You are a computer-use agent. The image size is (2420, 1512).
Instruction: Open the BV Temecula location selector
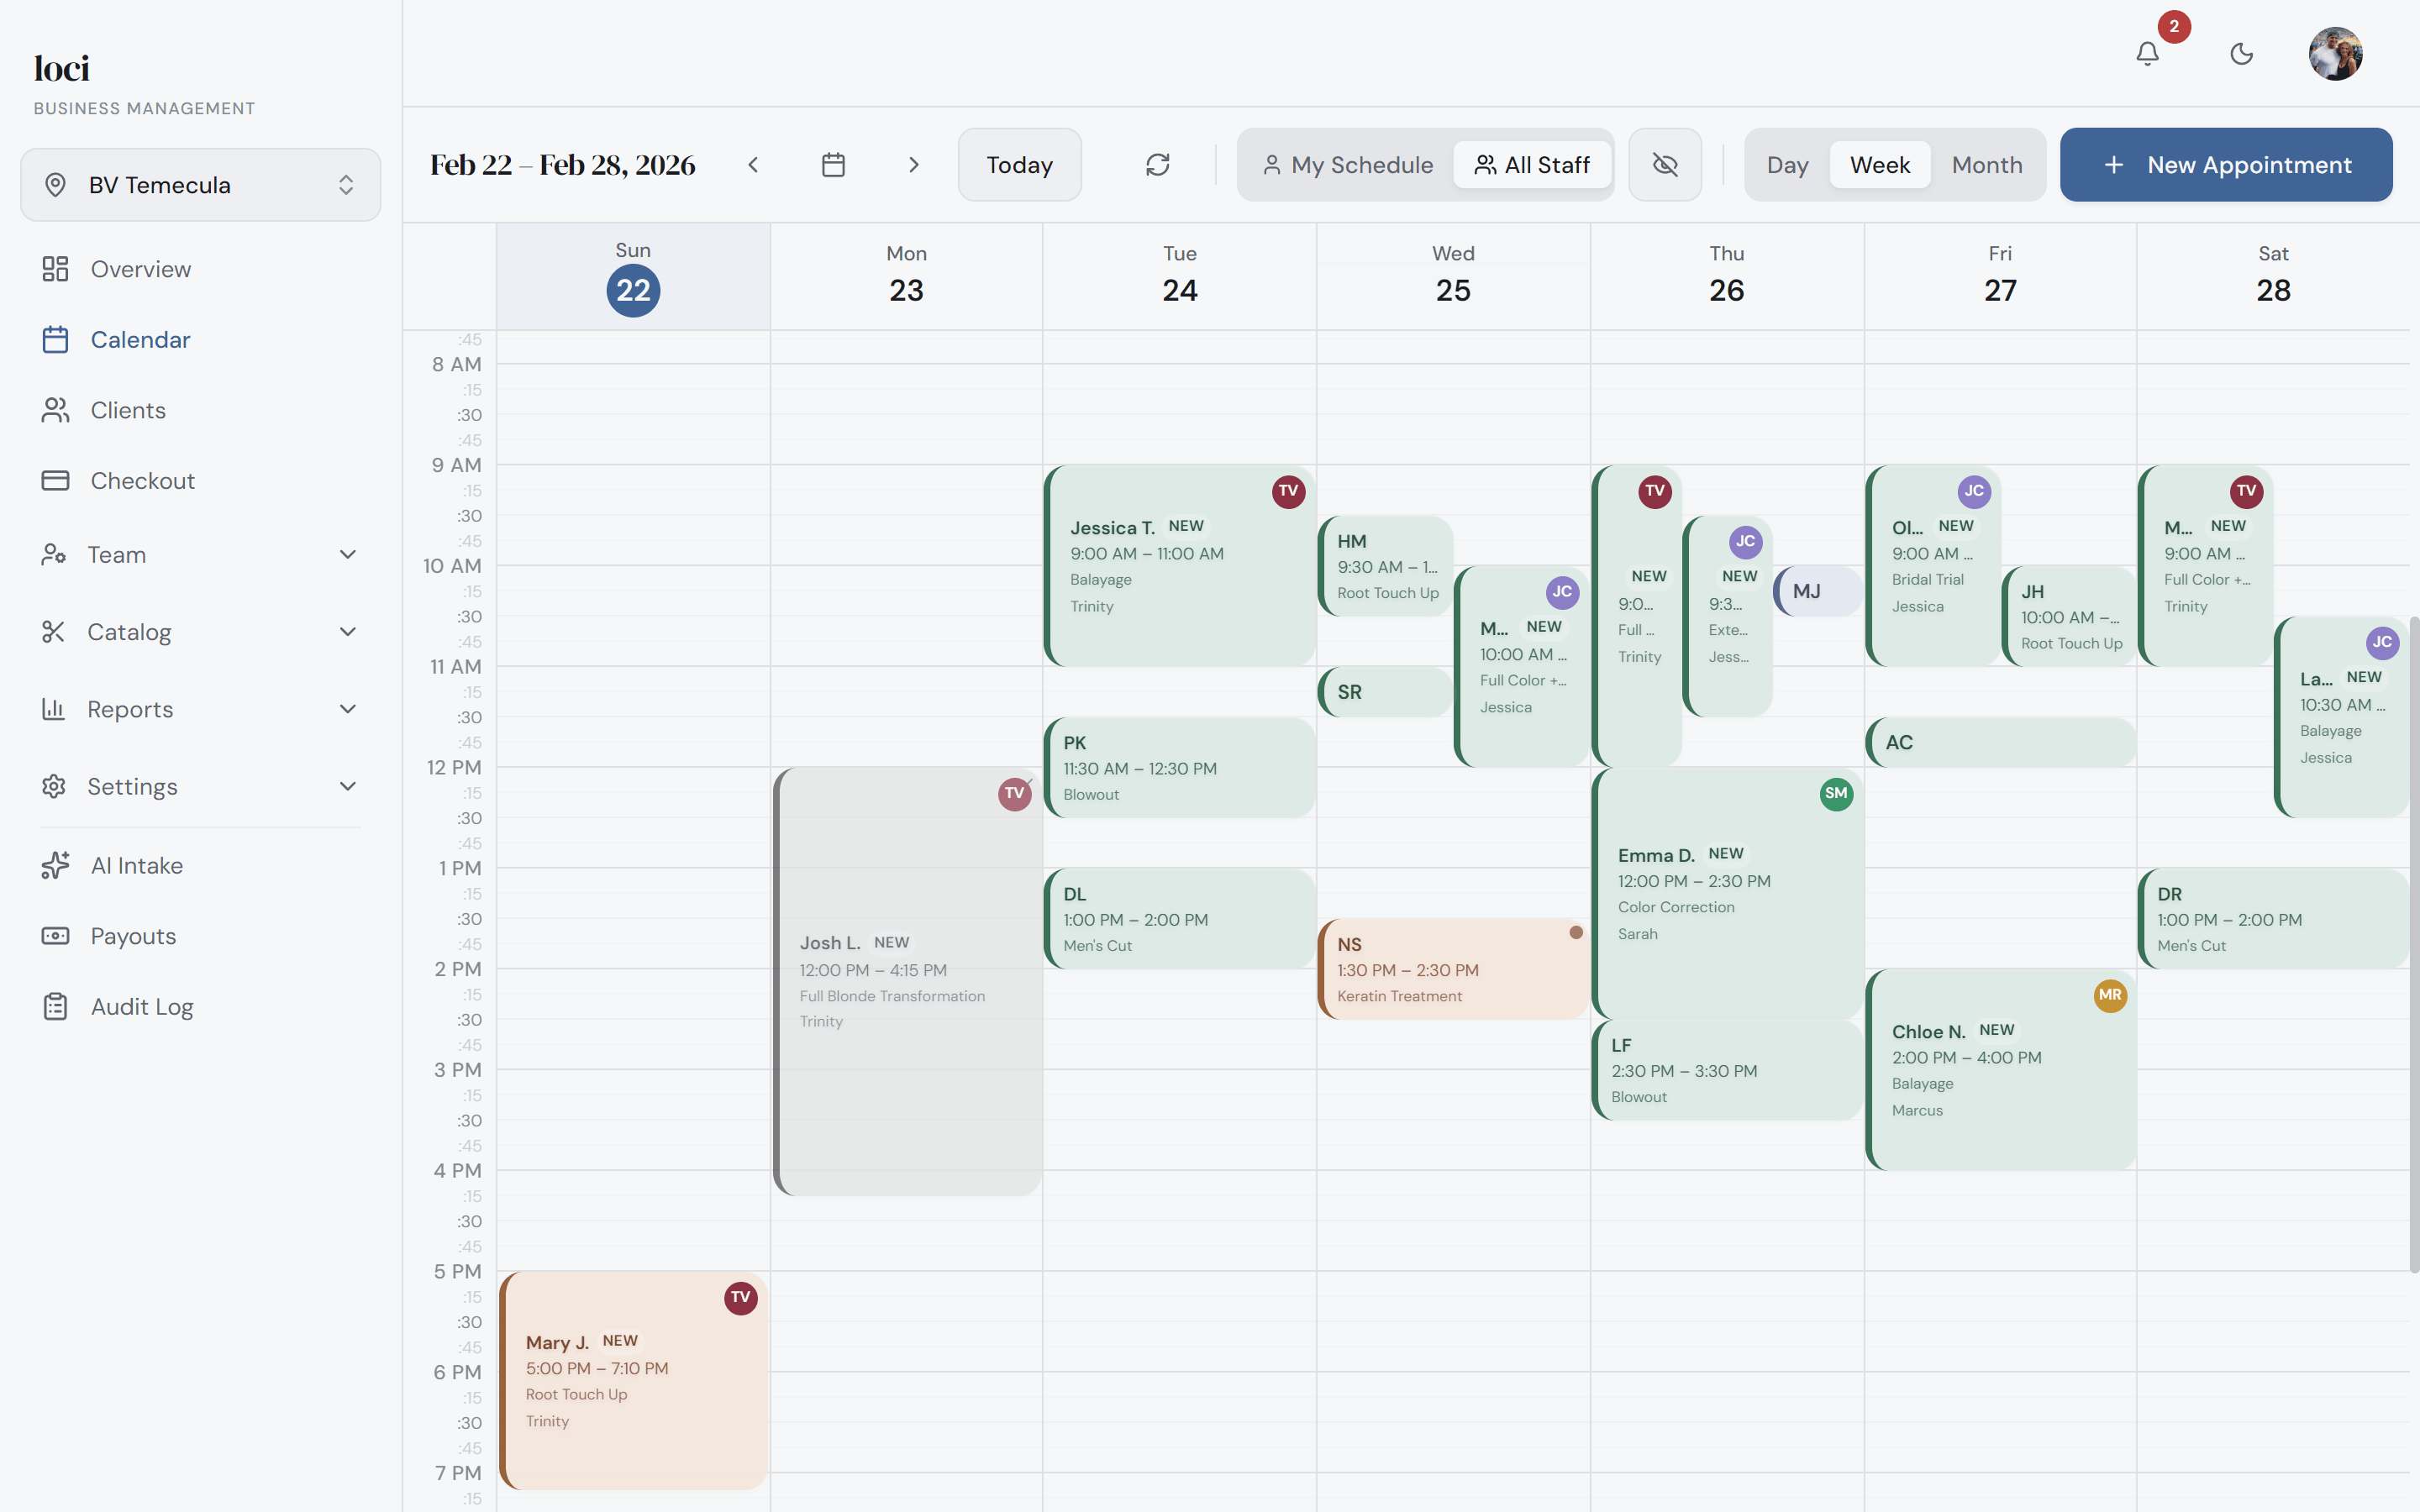(x=200, y=184)
